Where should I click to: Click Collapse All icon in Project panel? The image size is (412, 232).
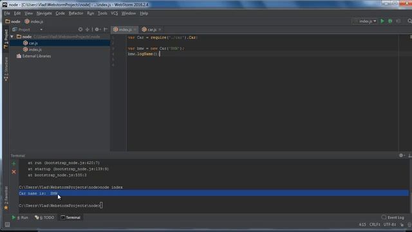88,30
